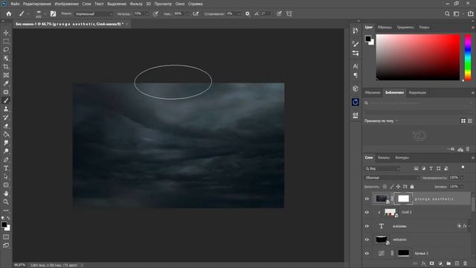This screenshot has height=268, width=476.
Task: Hide the Кривые 2 adjustment layer
Action: [367, 253]
